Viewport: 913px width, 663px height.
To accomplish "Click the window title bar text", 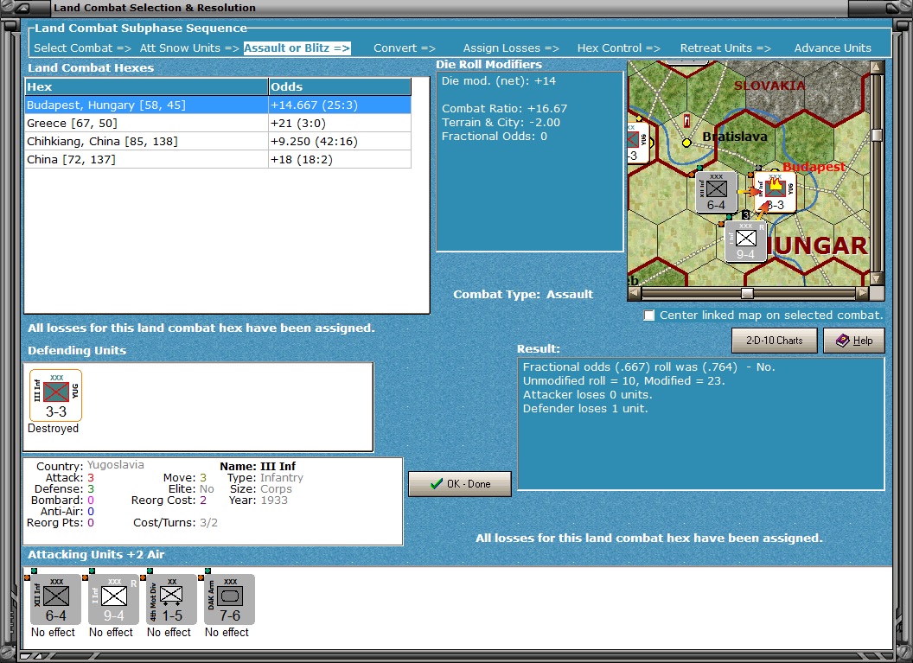I will tap(154, 8).
